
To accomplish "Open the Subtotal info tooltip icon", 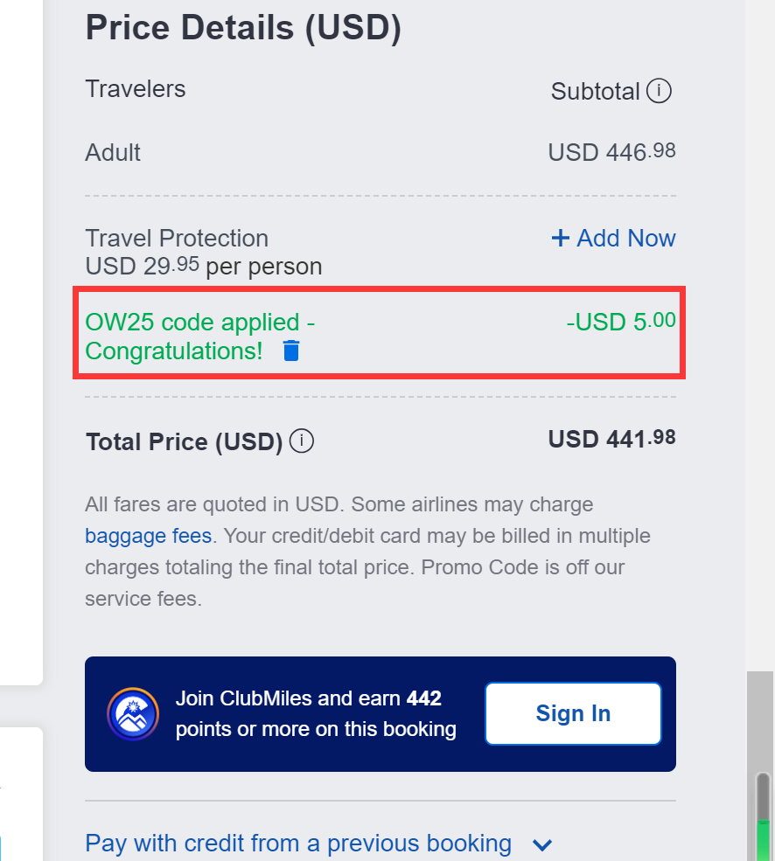I will coord(660,90).
